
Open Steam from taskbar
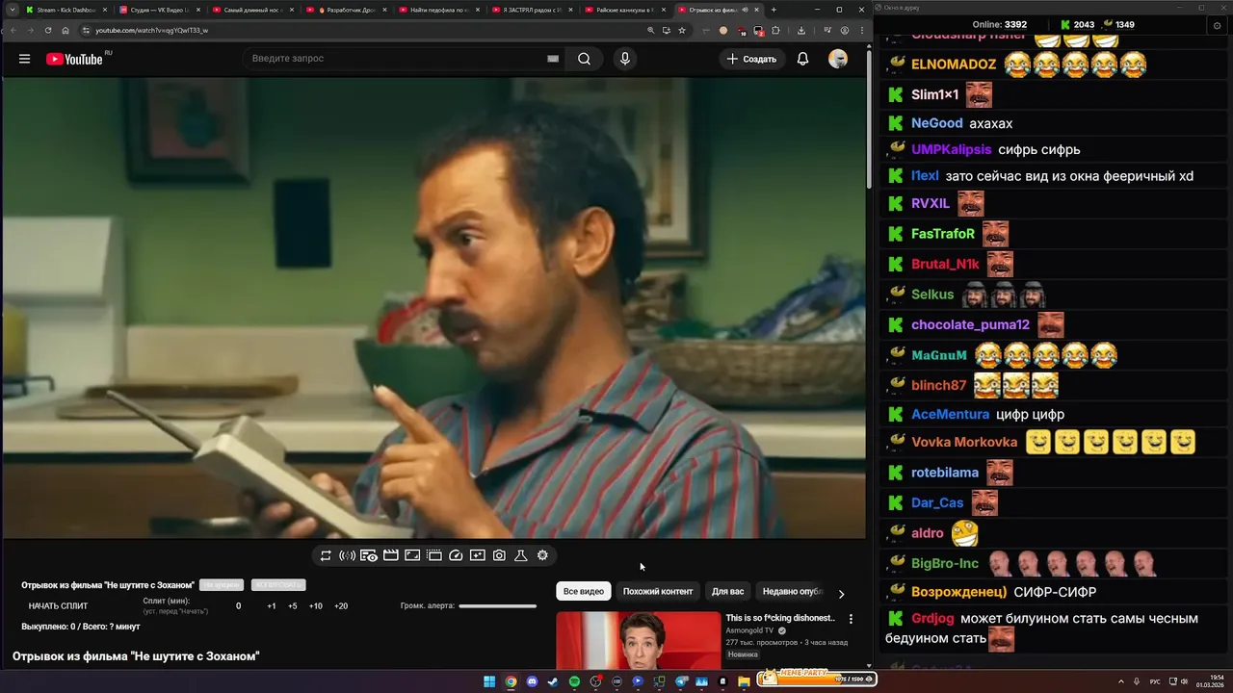553,681
